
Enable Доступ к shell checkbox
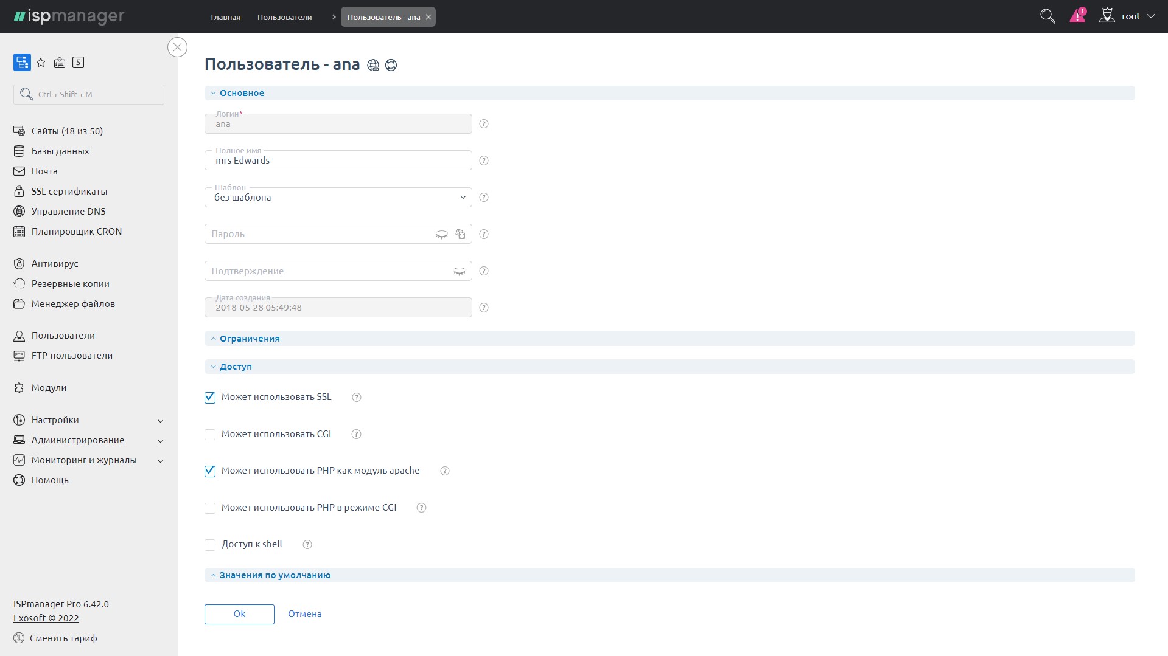tap(210, 545)
